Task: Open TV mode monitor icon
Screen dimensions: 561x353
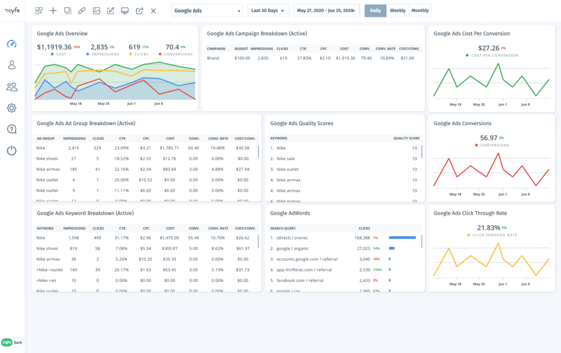Action: 124,11
